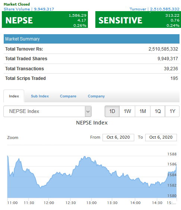Click the Market Closed status text
Viewport: 181px width, 210px height.
pos(17,4)
